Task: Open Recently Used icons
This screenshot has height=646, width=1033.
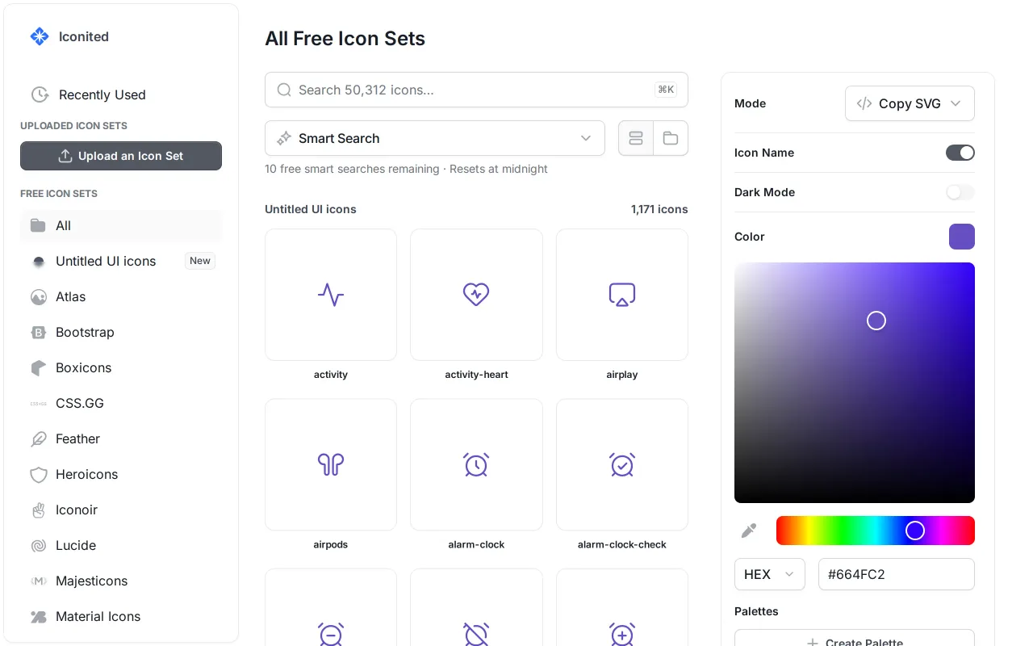Action: [x=121, y=94]
